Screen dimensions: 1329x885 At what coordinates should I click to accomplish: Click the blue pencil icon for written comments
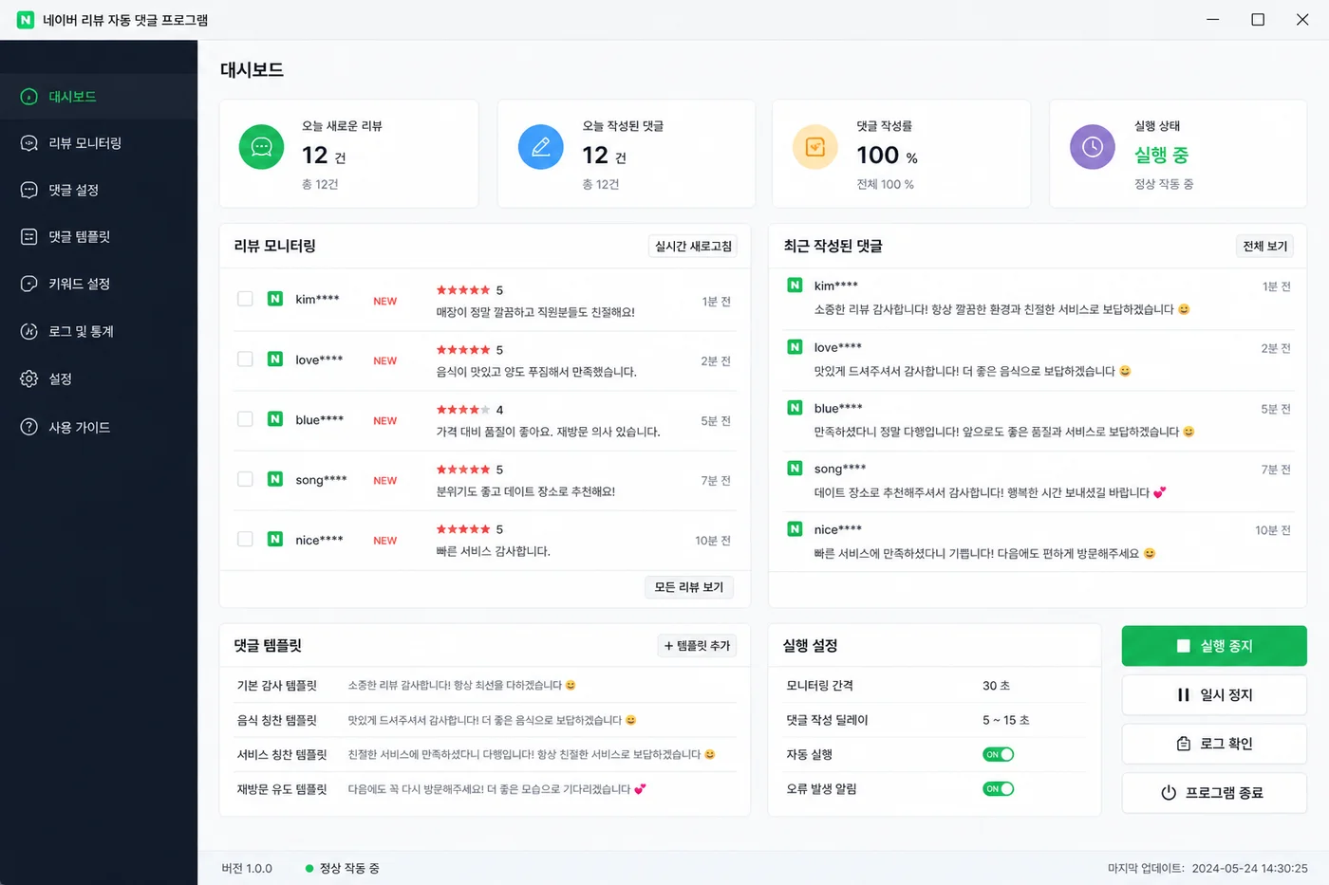pos(541,147)
